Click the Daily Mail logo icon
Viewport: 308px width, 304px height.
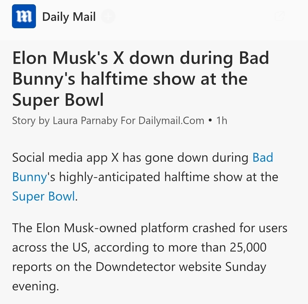tap(24, 17)
